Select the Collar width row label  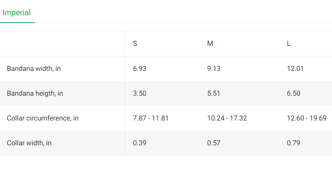tap(29, 143)
